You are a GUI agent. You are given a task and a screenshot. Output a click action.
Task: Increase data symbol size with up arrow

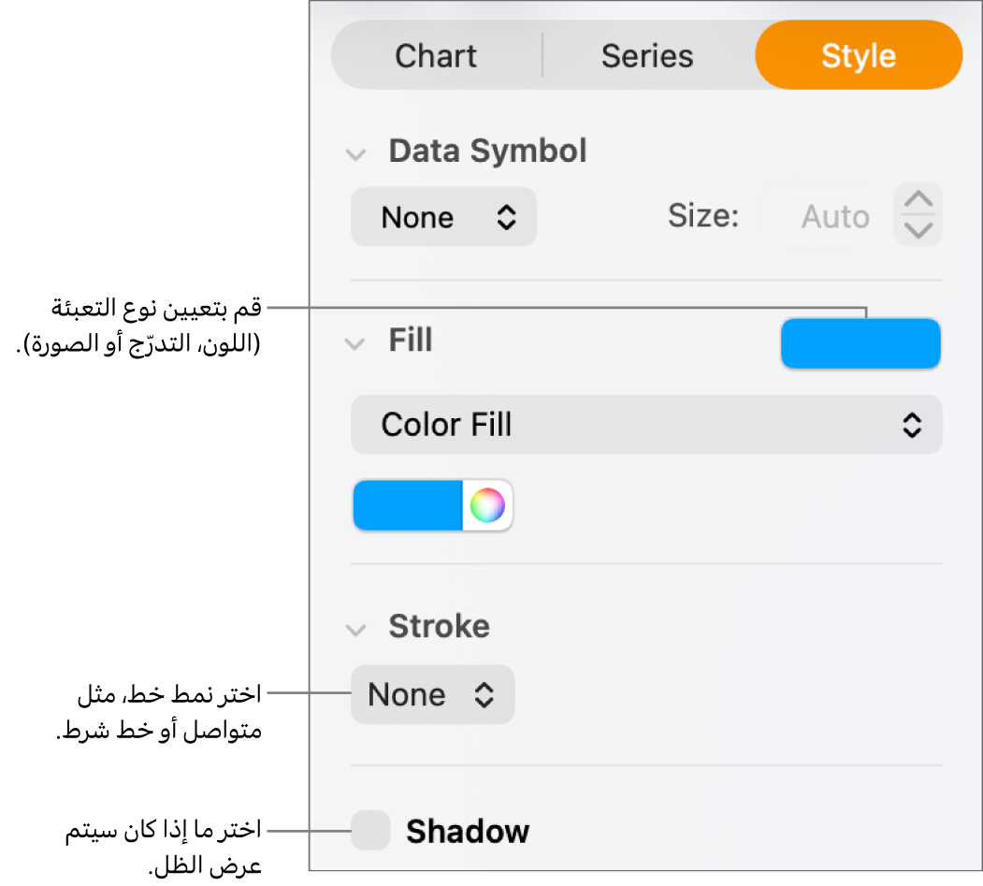point(918,200)
